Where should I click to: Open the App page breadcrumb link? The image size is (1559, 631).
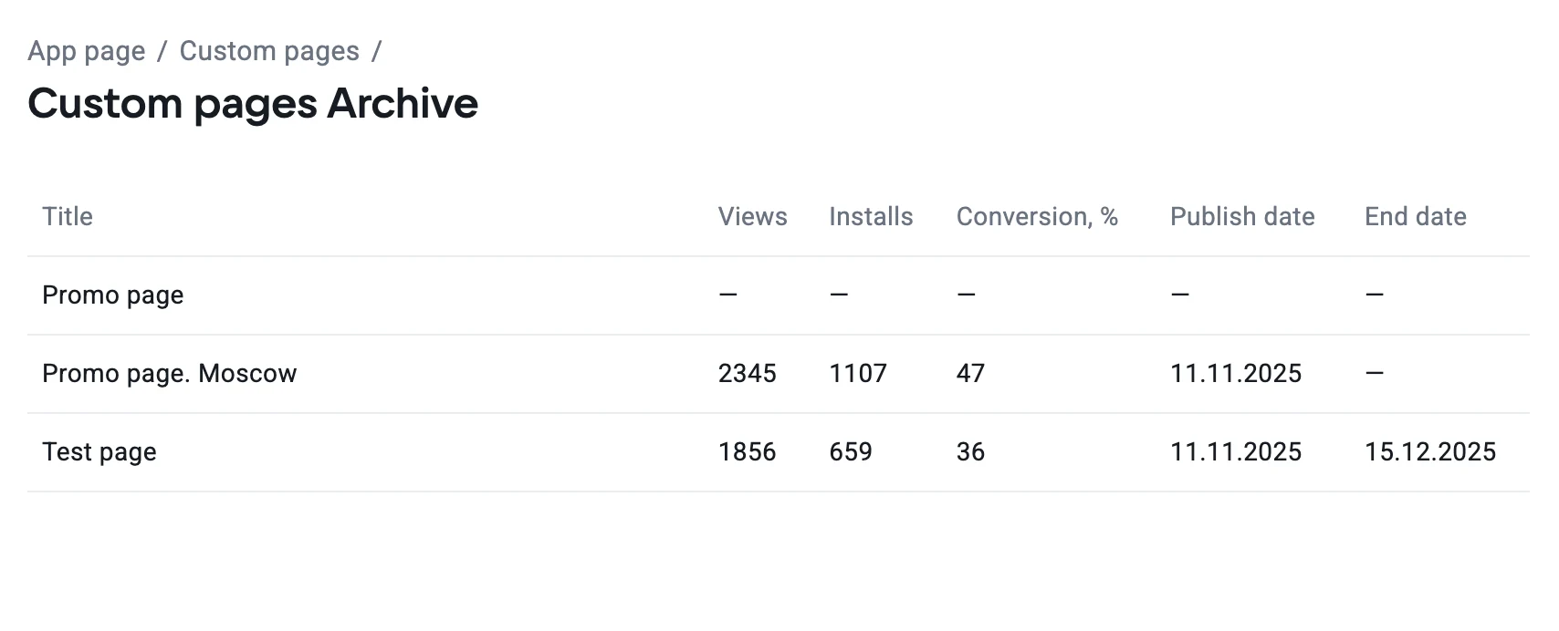coord(87,51)
